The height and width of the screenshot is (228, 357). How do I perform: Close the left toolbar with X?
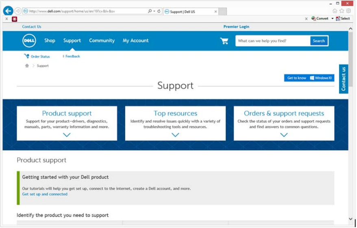pyautogui.click(x=7, y=19)
